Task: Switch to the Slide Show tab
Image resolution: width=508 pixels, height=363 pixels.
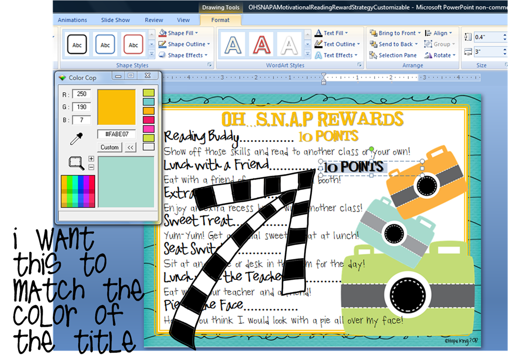Action: pos(115,20)
